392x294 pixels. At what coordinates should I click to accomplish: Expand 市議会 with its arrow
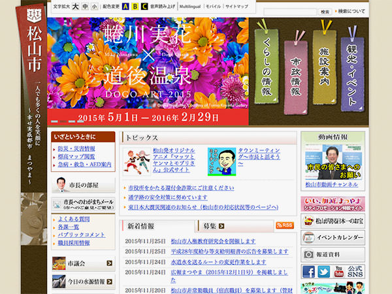click(109, 264)
